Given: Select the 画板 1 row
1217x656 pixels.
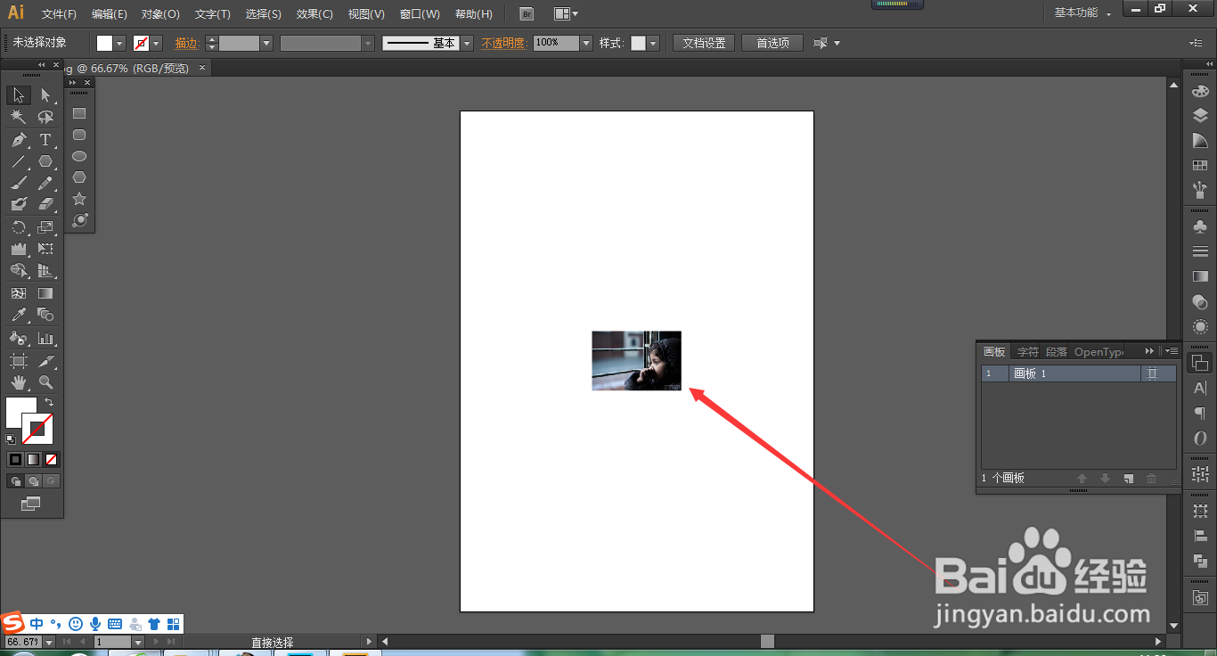Looking at the screenshot, I should [1079, 373].
